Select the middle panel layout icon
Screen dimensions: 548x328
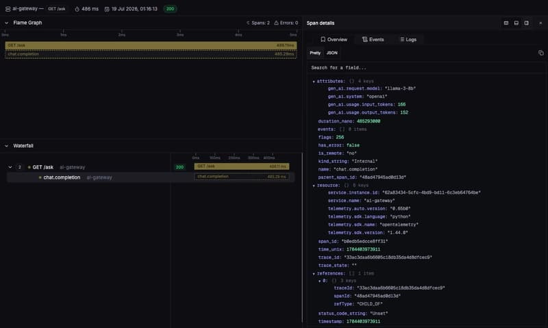[x=516, y=23]
